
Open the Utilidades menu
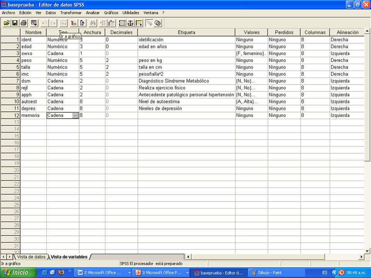131,13
